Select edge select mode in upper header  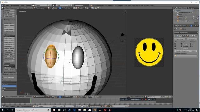click(x=76, y=8)
